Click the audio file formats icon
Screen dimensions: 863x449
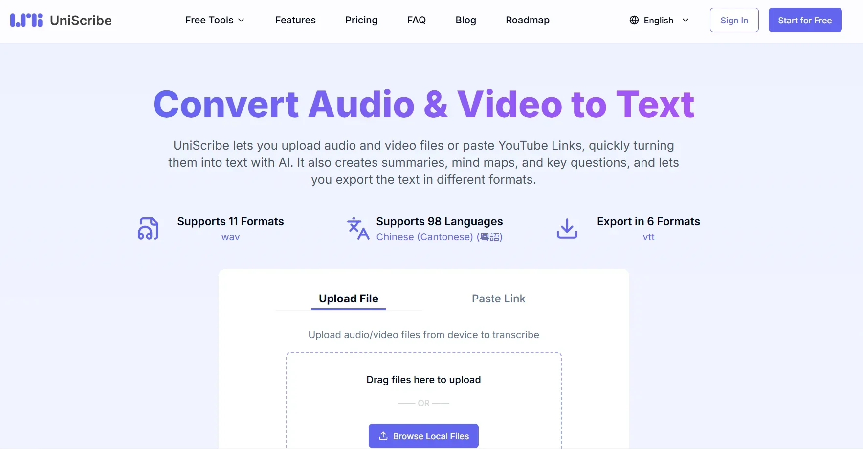click(148, 229)
